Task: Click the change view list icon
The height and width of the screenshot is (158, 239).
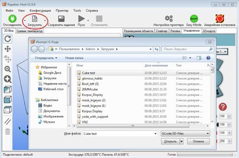Action: (x=184, y=58)
